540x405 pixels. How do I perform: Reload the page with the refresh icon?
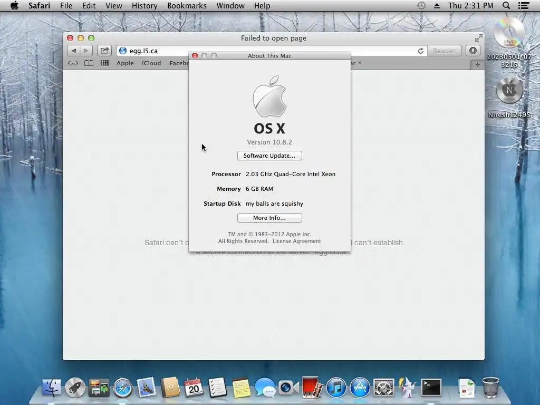[x=421, y=51]
